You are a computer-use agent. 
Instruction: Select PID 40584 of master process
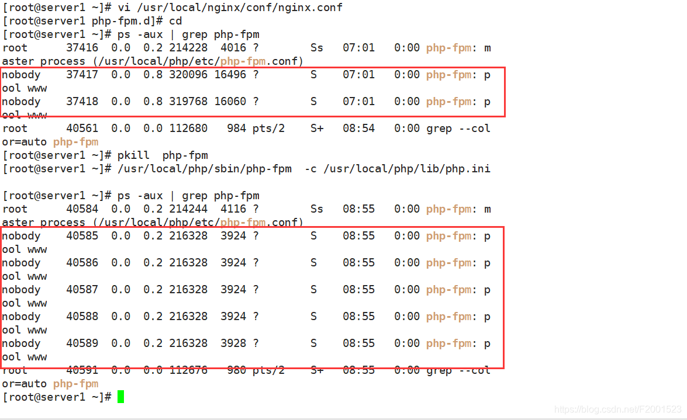tap(82, 209)
